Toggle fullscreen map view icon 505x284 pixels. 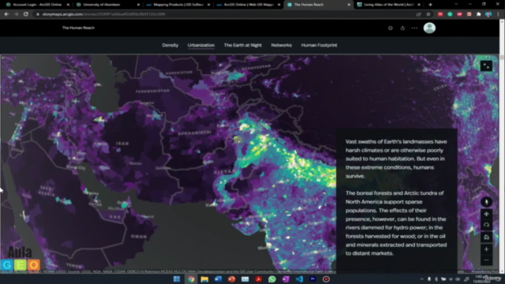tap(486, 66)
